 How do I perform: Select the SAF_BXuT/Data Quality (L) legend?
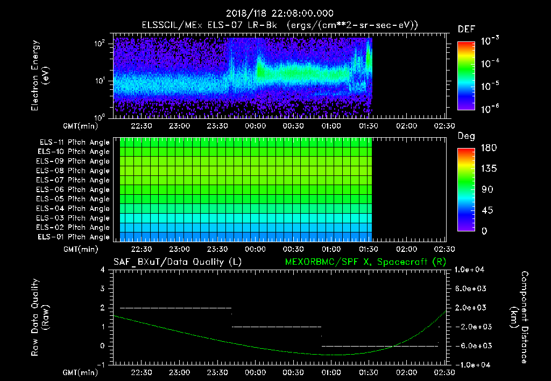[x=178, y=262]
